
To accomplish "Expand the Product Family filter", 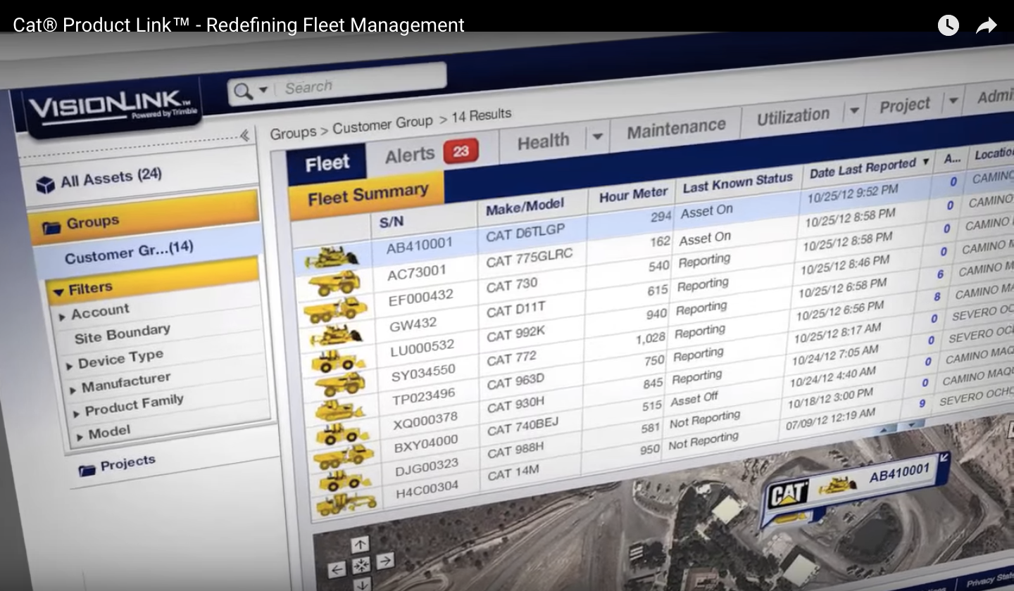I will coord(76,413).
